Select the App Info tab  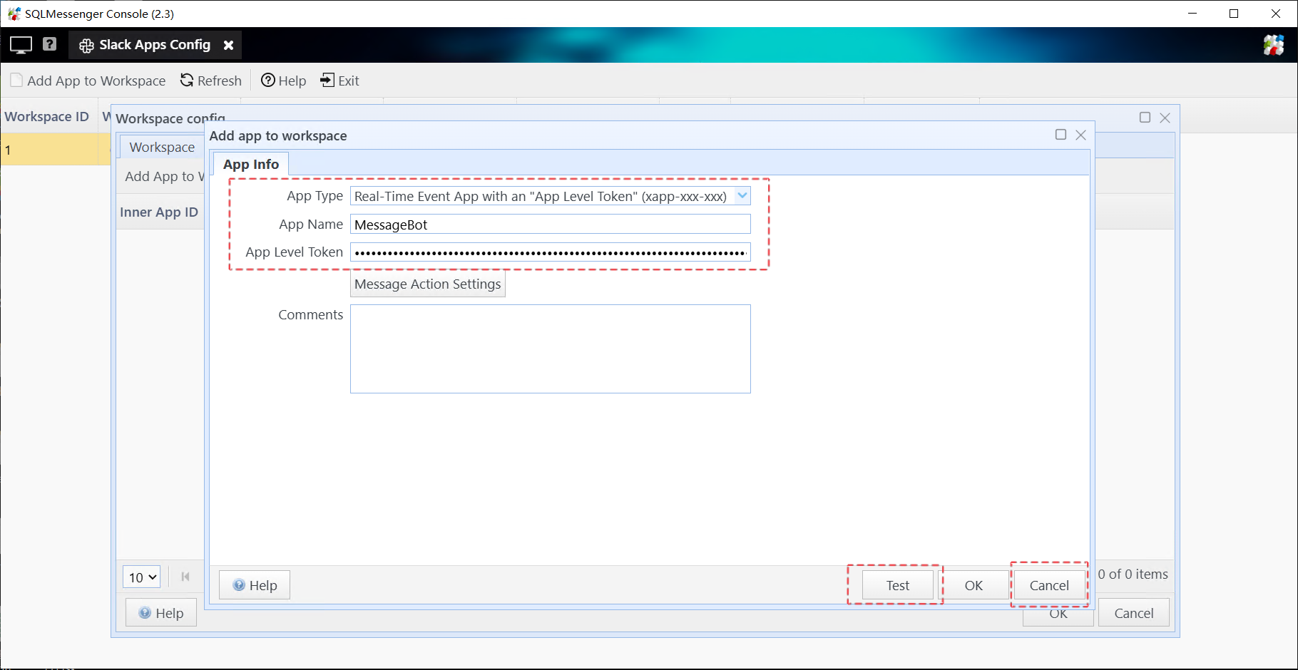tap(251, 165)
